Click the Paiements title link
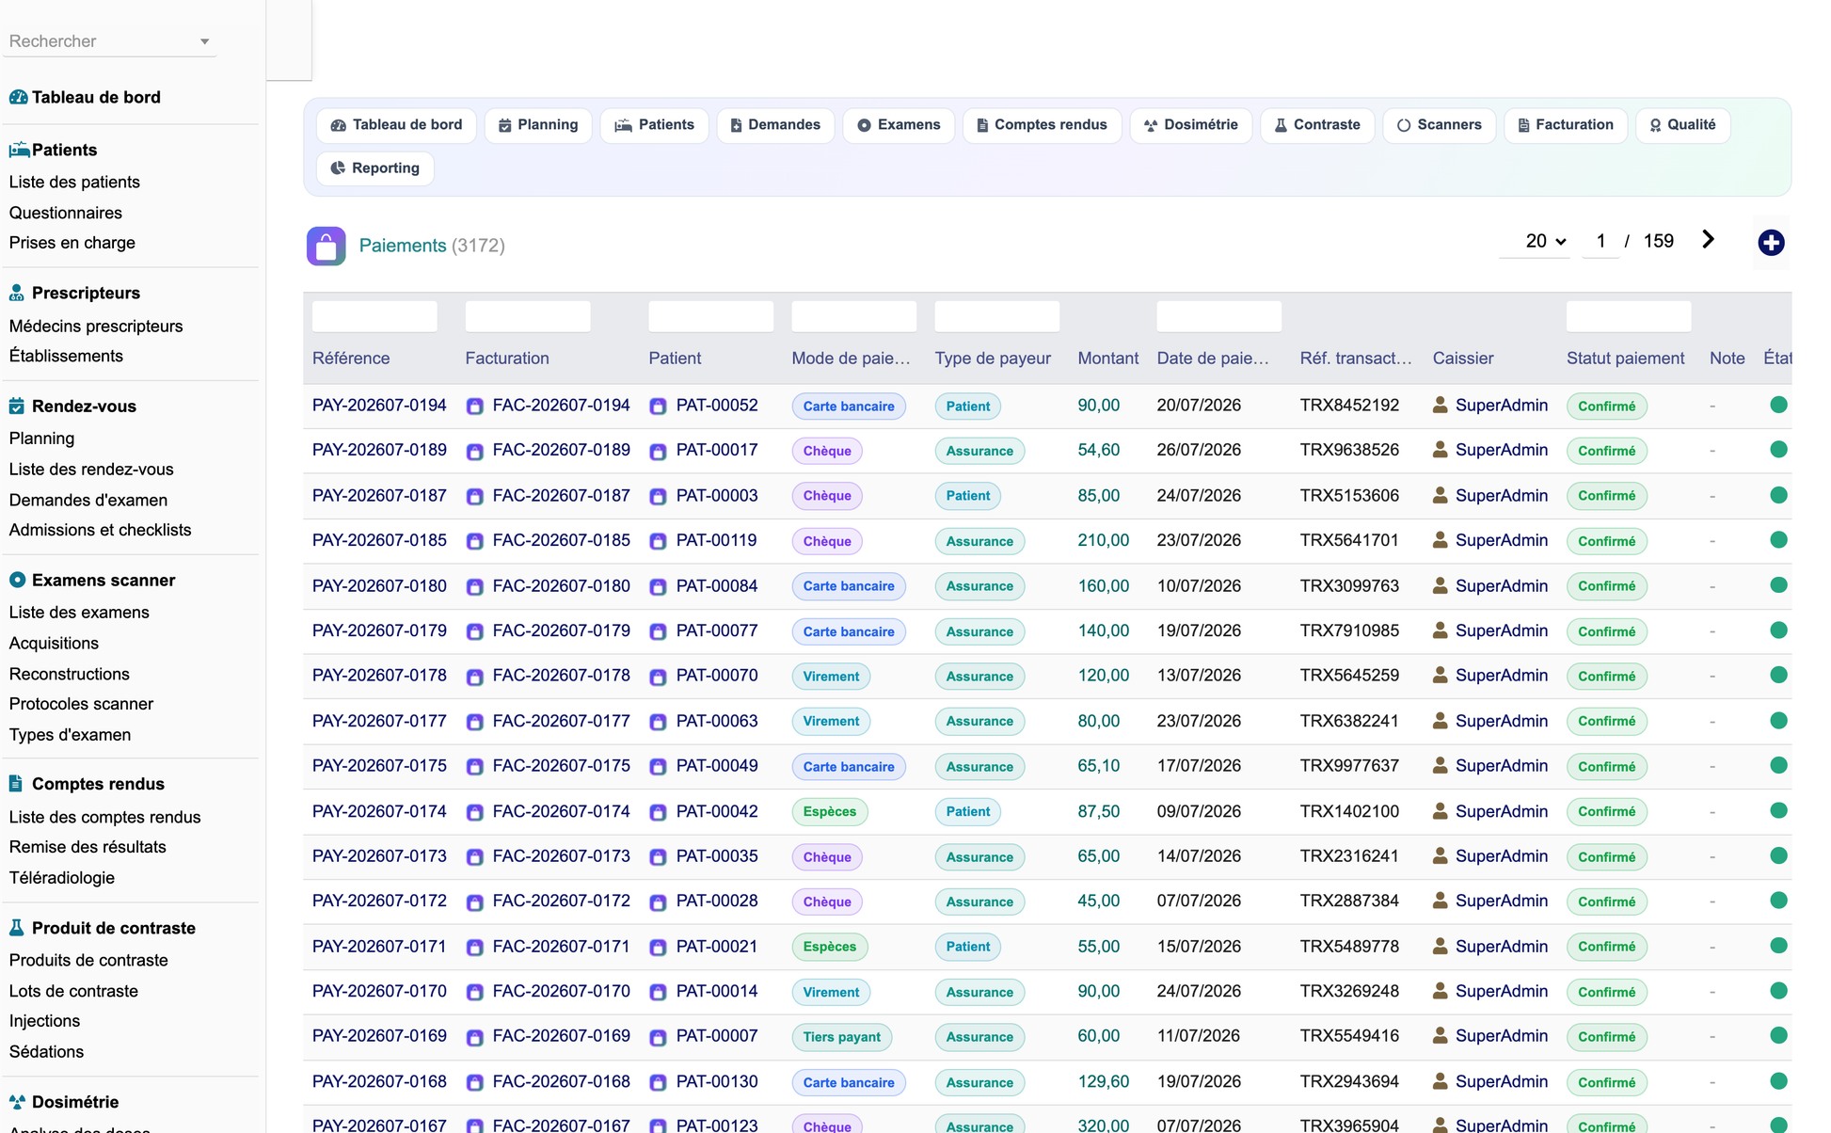Viewport: 1831px width, 1133px height. (403, 246)
